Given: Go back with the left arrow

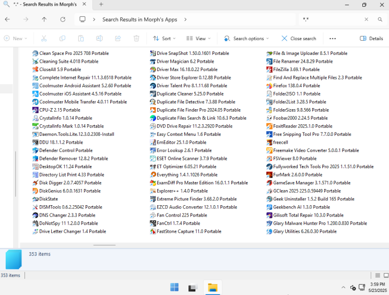Looking at the screenshot, I should (7, 19).
